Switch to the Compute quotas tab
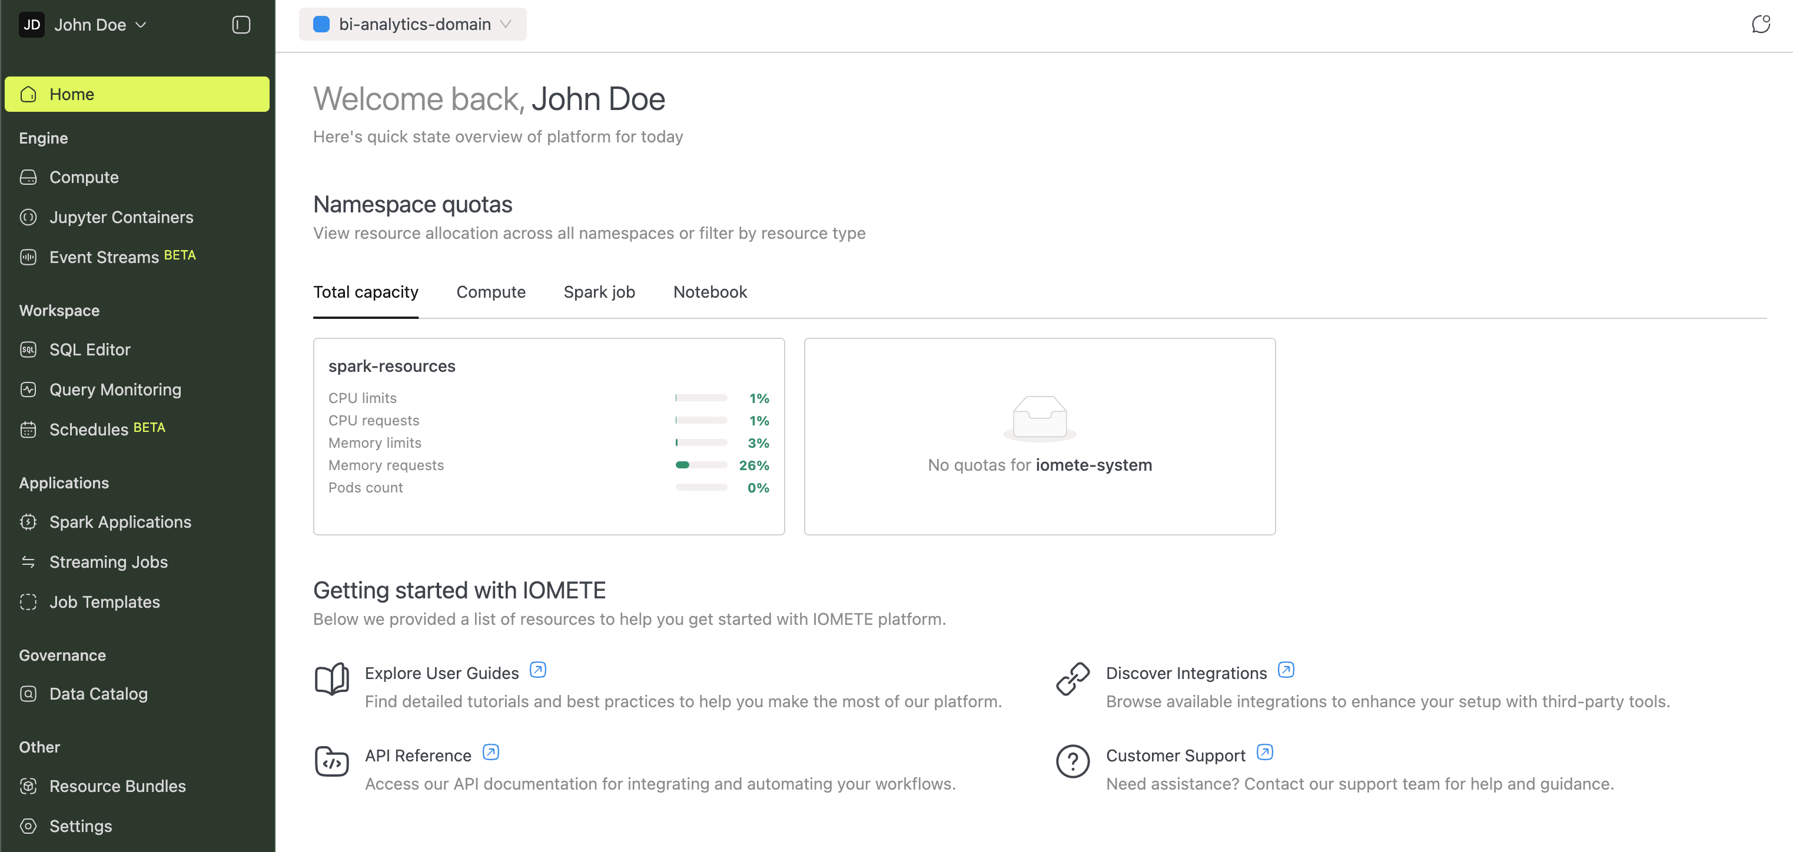 click(491, 292)
